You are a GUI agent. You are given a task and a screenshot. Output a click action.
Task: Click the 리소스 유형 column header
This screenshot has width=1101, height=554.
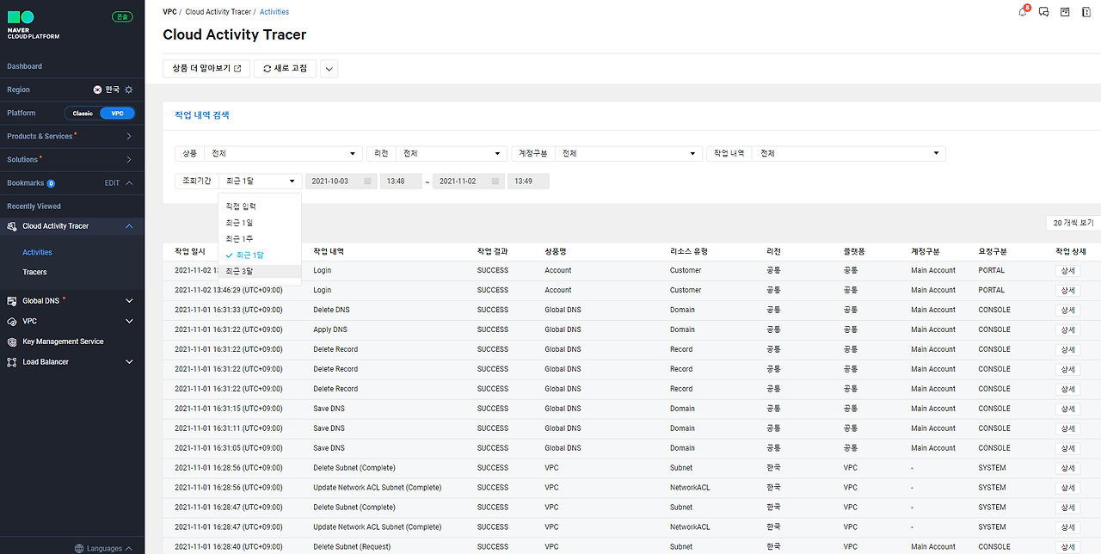point(689,251)
